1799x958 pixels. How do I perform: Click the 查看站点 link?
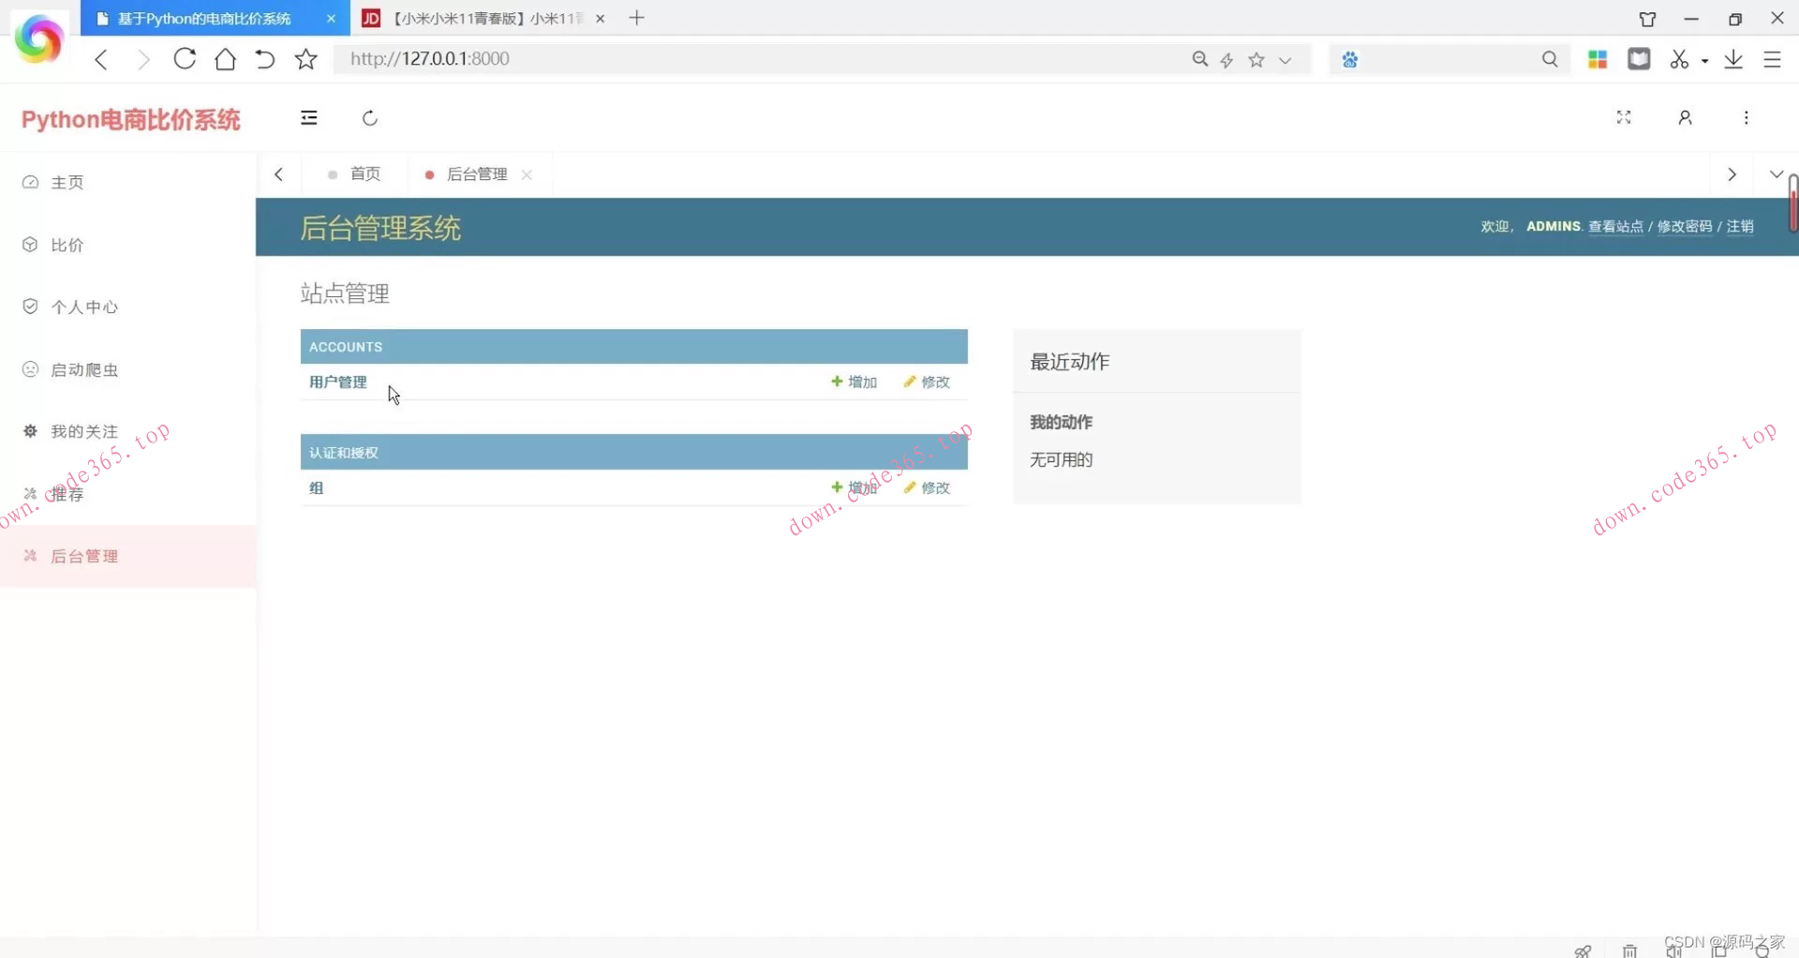(x=1615, y=226)
